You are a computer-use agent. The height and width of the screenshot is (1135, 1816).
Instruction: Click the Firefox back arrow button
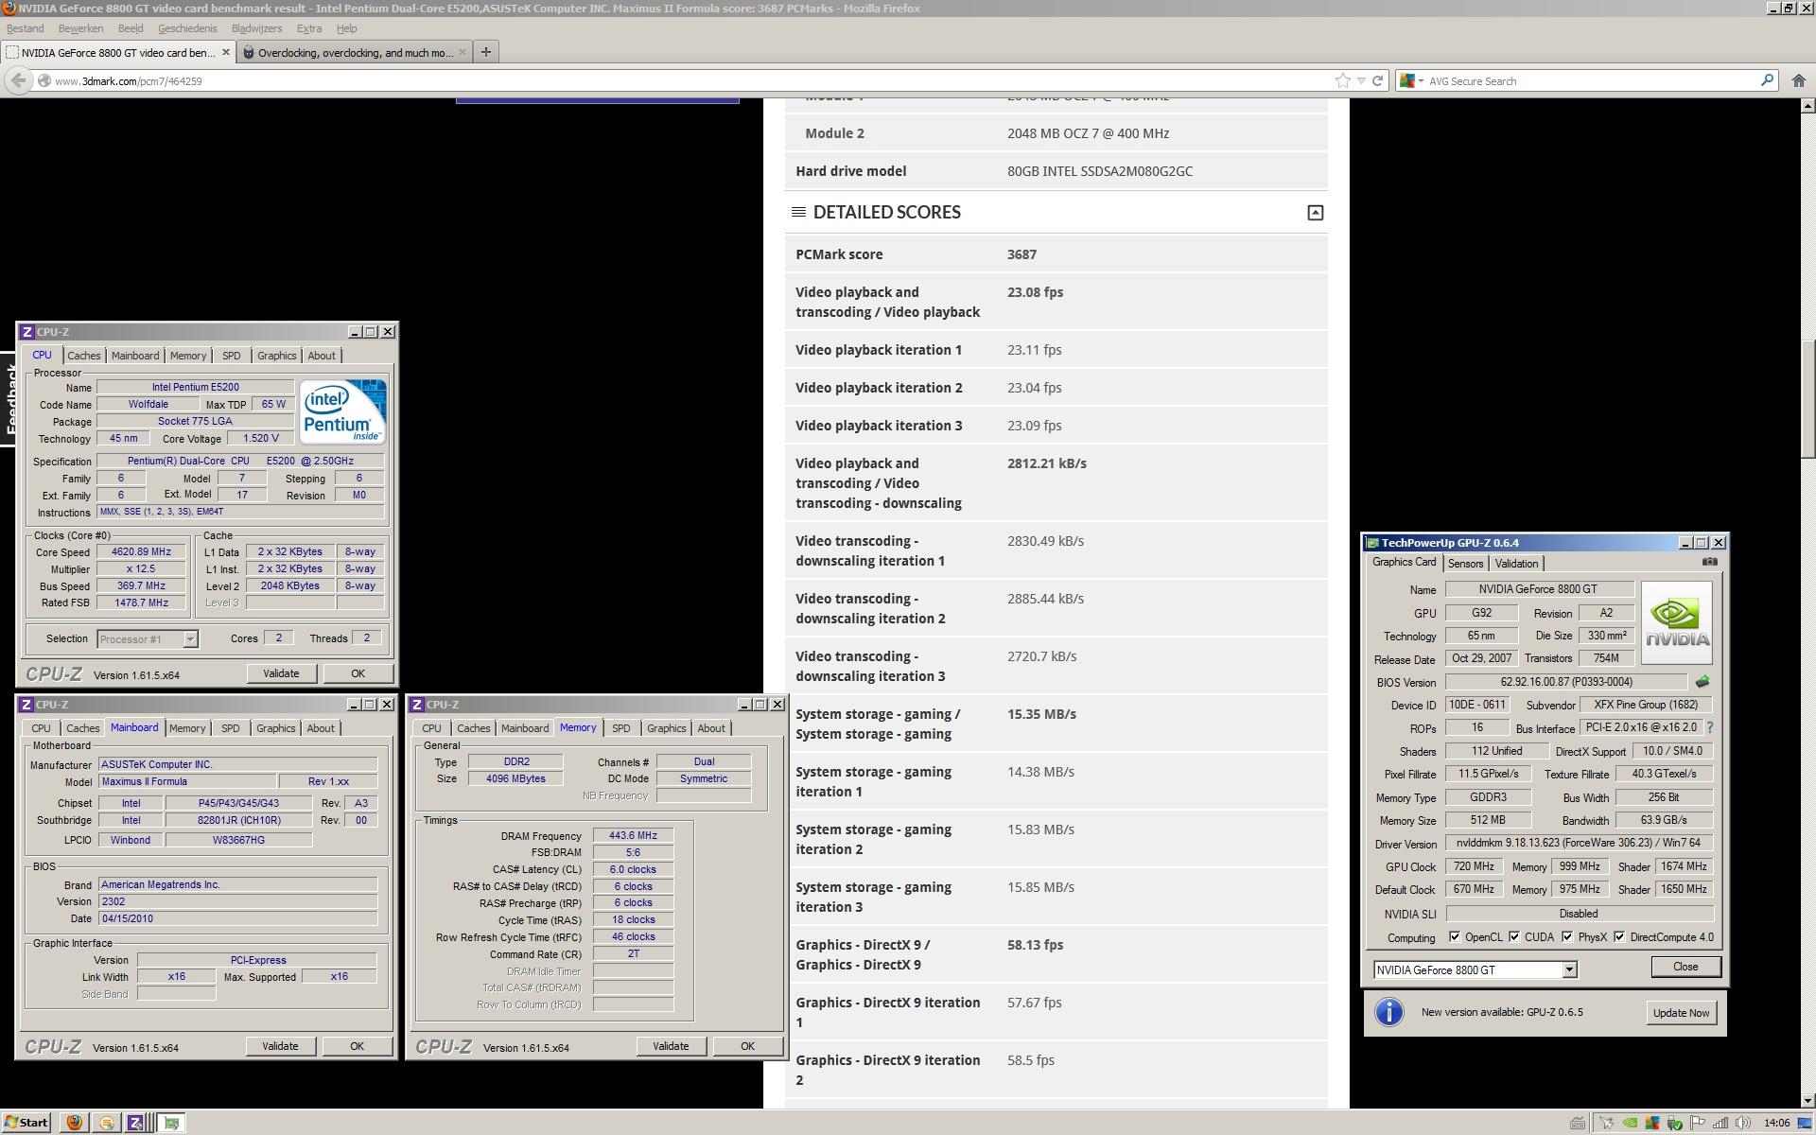[x=18, y=80]
